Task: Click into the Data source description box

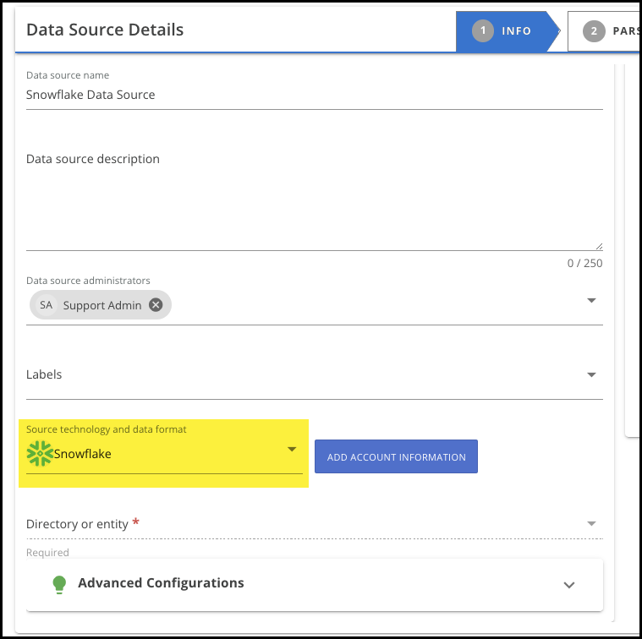Action: (x=313, y=199)
